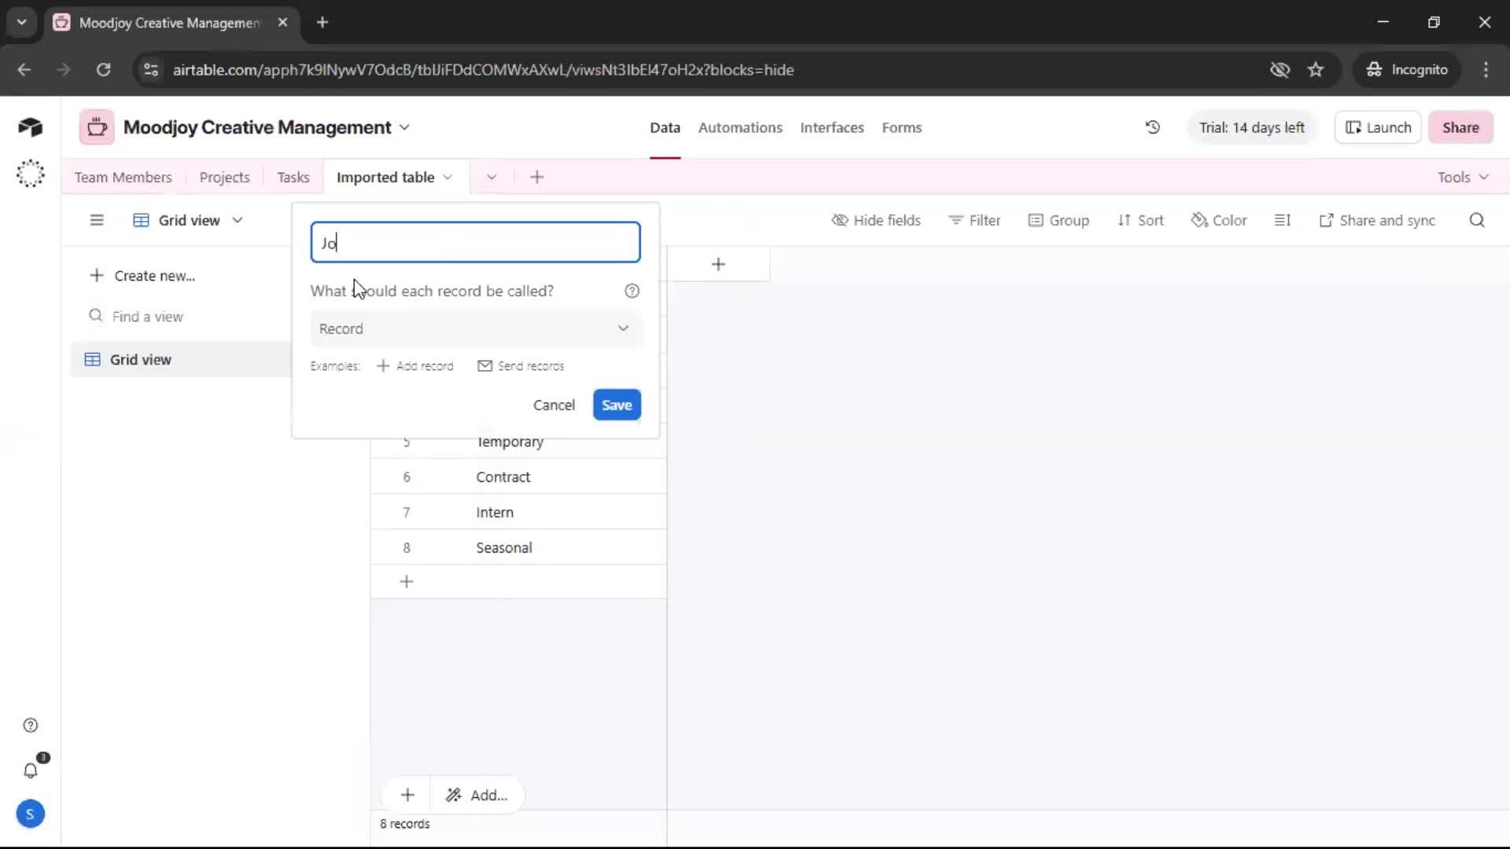Toggle the views sidebar hamburger icon

tap(97, 220)
